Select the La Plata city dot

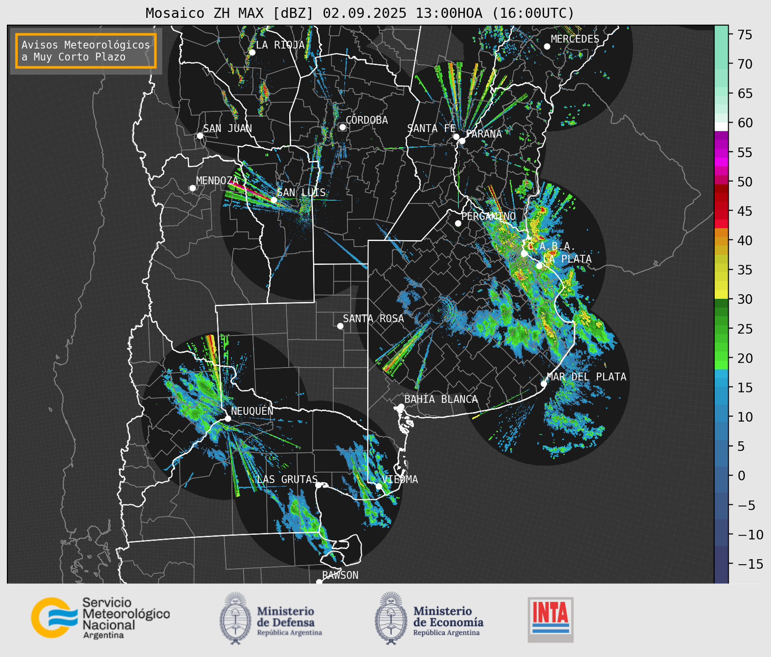(539, 266)
